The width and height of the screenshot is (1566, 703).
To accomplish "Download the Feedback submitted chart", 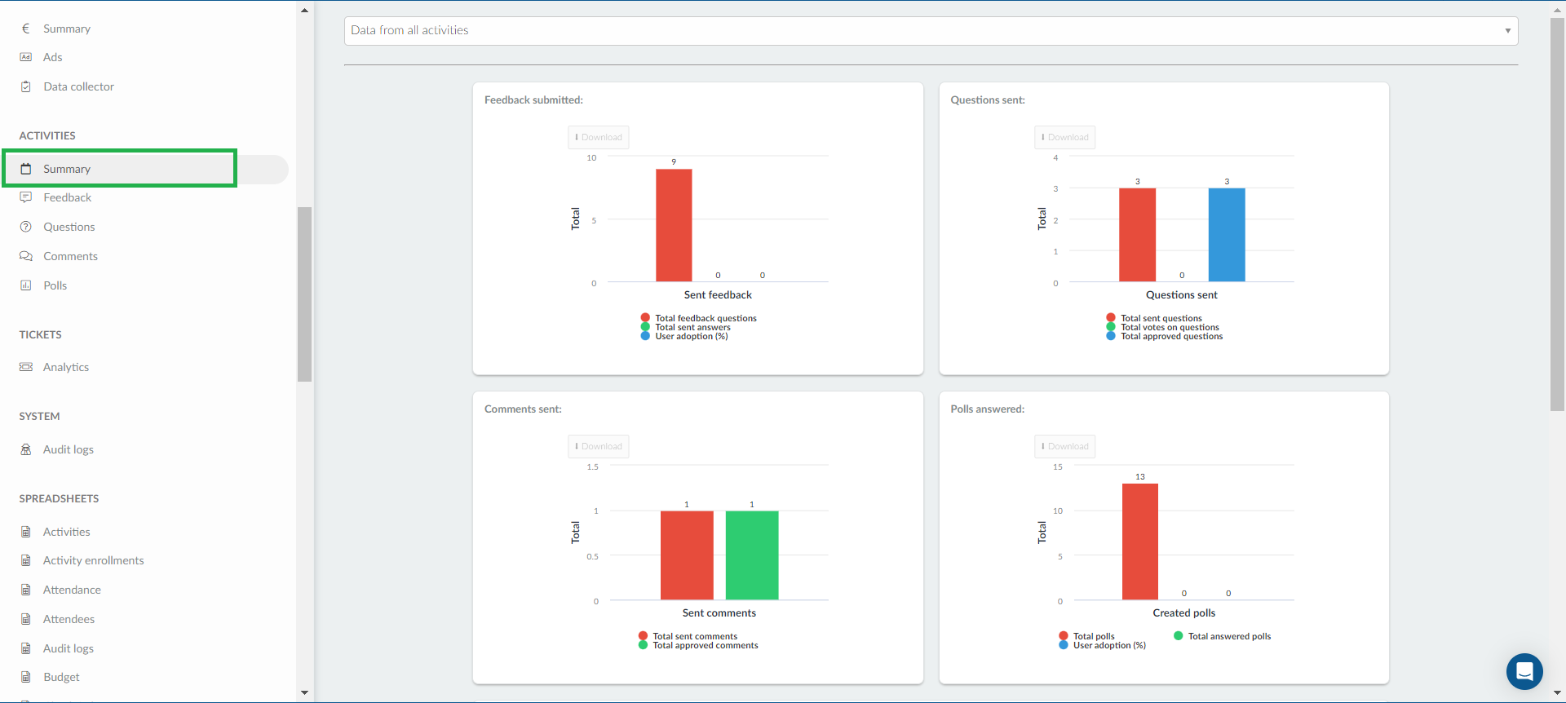I will [x=599, y=137].
